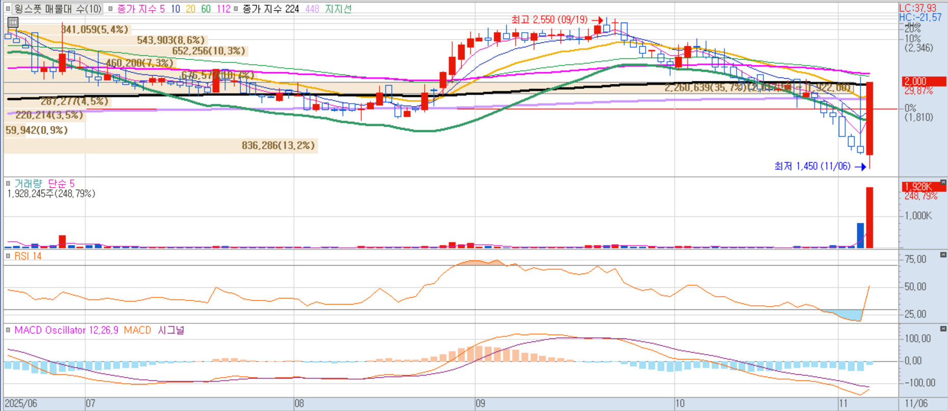Viewport: 948px width, 411px height.
Task: Click the 09 month marker on date axis
Action: [480, 404]
